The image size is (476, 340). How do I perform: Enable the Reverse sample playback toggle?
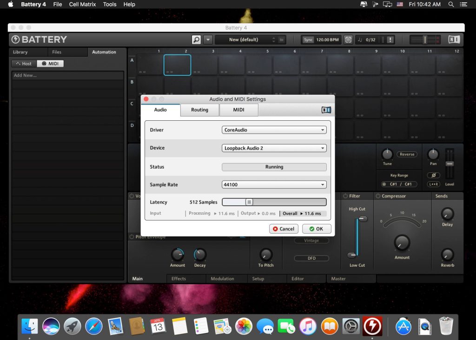(x=406, y=154)
